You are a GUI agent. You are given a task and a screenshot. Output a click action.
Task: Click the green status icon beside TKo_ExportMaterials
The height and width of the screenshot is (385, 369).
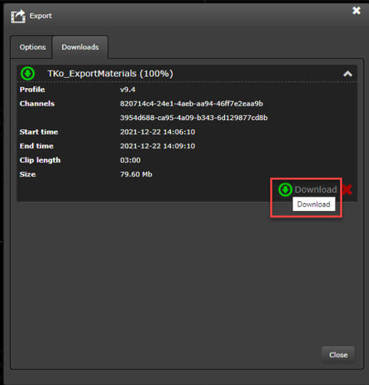28,74
